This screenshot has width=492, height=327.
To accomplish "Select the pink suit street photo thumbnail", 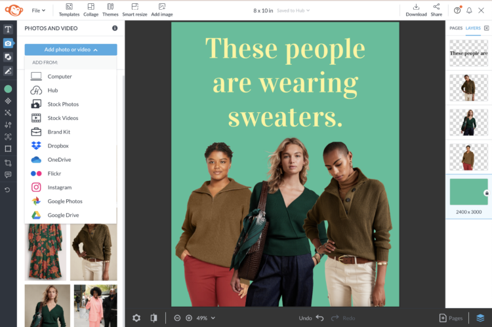I will coord(95,305).
